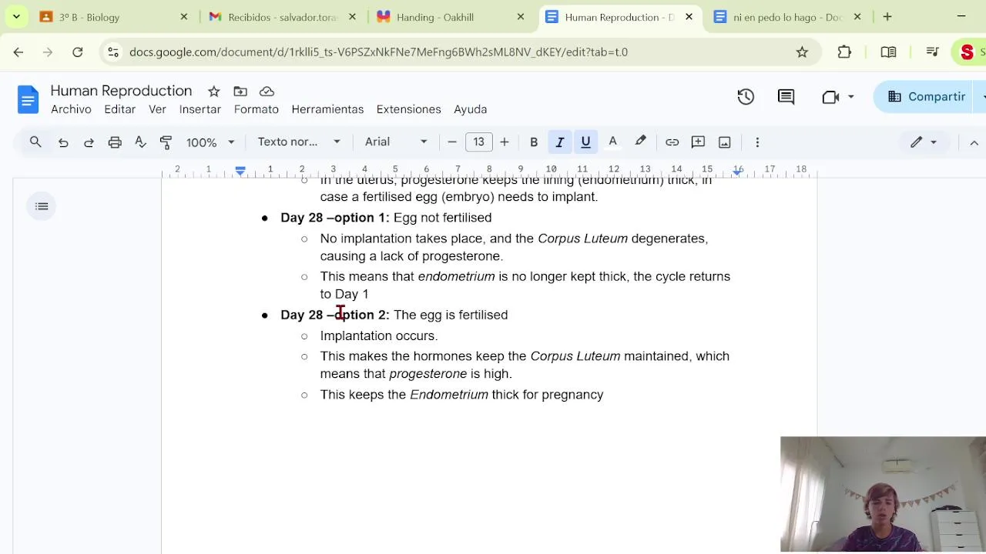The image size is (986, 554).
Task: Start a video call camera icon
Action: click(830, 97)
